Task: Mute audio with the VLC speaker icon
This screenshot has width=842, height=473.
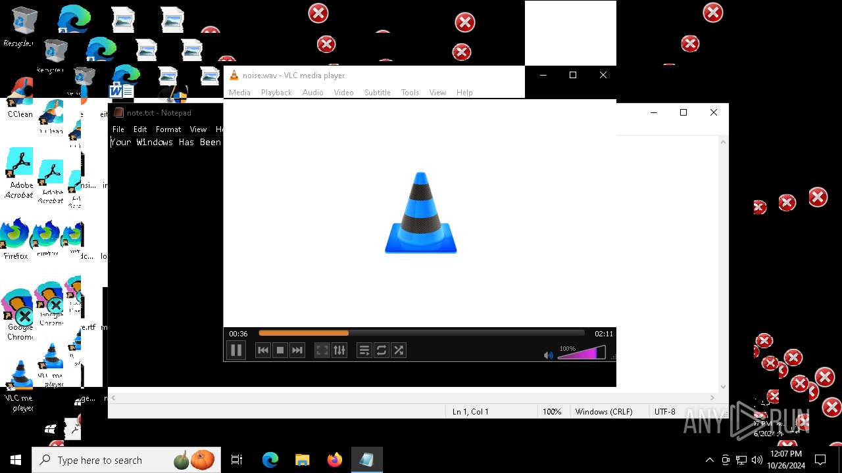Action: [549, 355]
